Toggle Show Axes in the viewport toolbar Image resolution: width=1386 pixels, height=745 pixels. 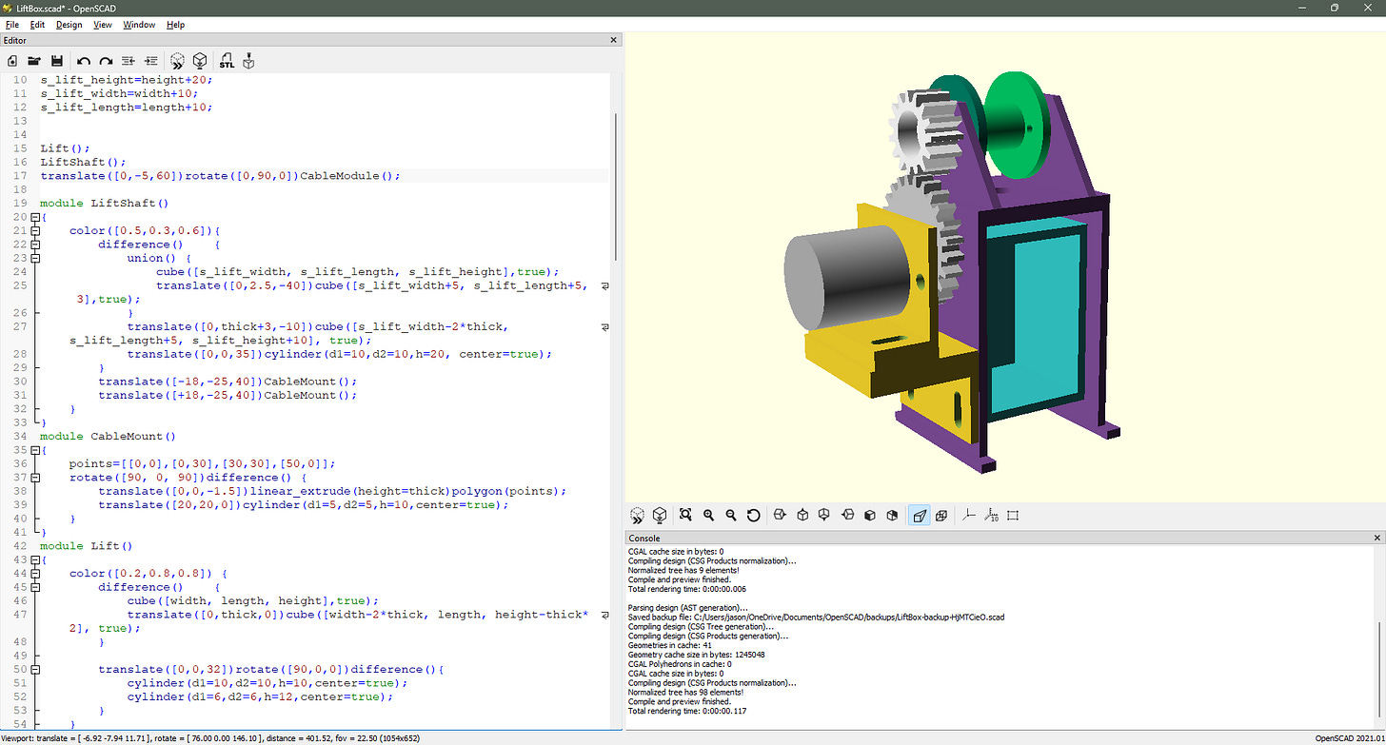pyautogui.click(x=969, y=515)
